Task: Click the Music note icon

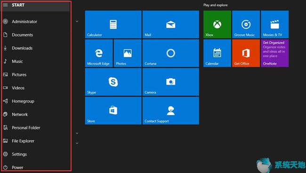Action: pos(5,61)
